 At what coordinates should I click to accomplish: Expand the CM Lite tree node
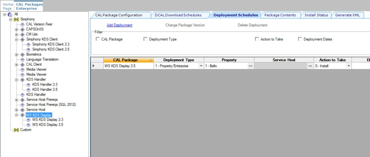(17, 34)
